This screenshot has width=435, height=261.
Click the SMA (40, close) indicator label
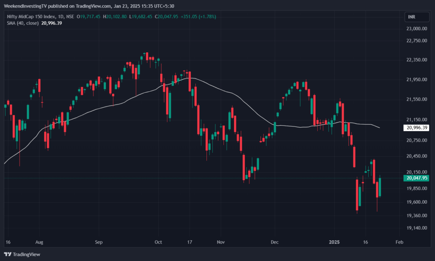[23, 23]
